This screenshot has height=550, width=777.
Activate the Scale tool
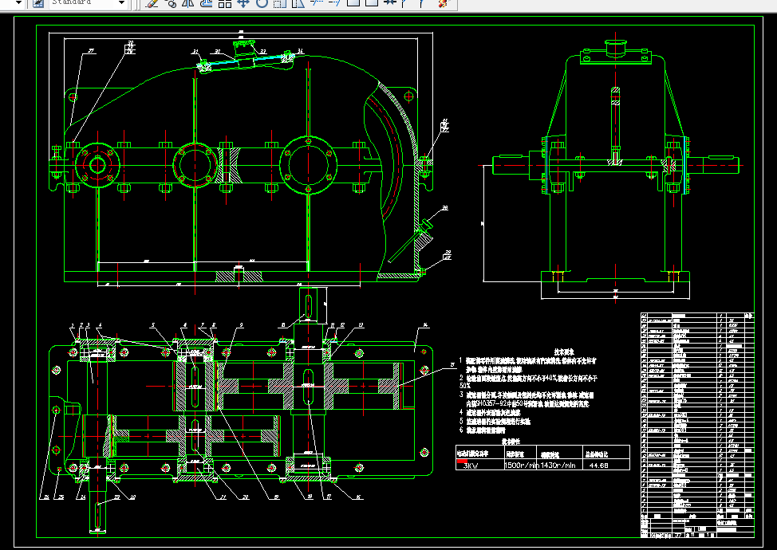278,3
